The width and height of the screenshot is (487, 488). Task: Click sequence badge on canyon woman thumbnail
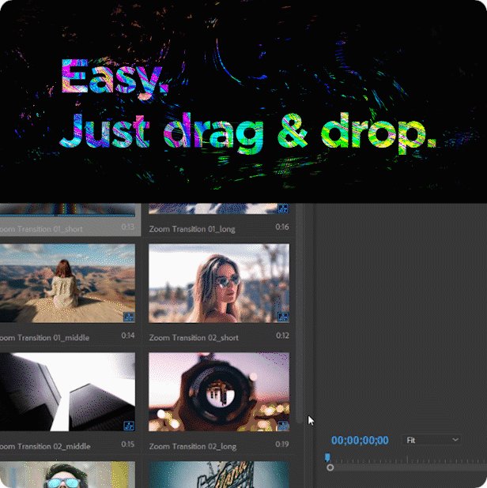pos(128,317)
